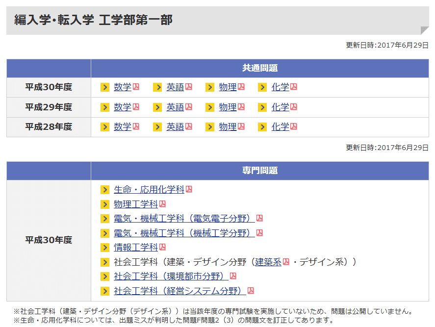Click PDF icon next to 平成30年度 物理
The height and width of the screenshot is (327, 435).
(x=241, y=87)
